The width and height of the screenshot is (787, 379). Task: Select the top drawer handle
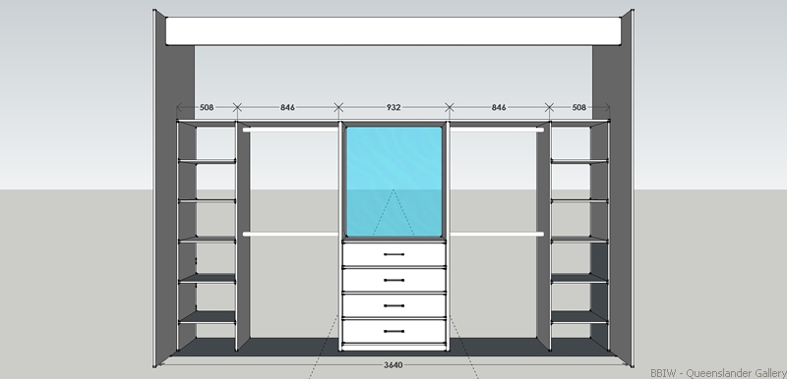393,255
